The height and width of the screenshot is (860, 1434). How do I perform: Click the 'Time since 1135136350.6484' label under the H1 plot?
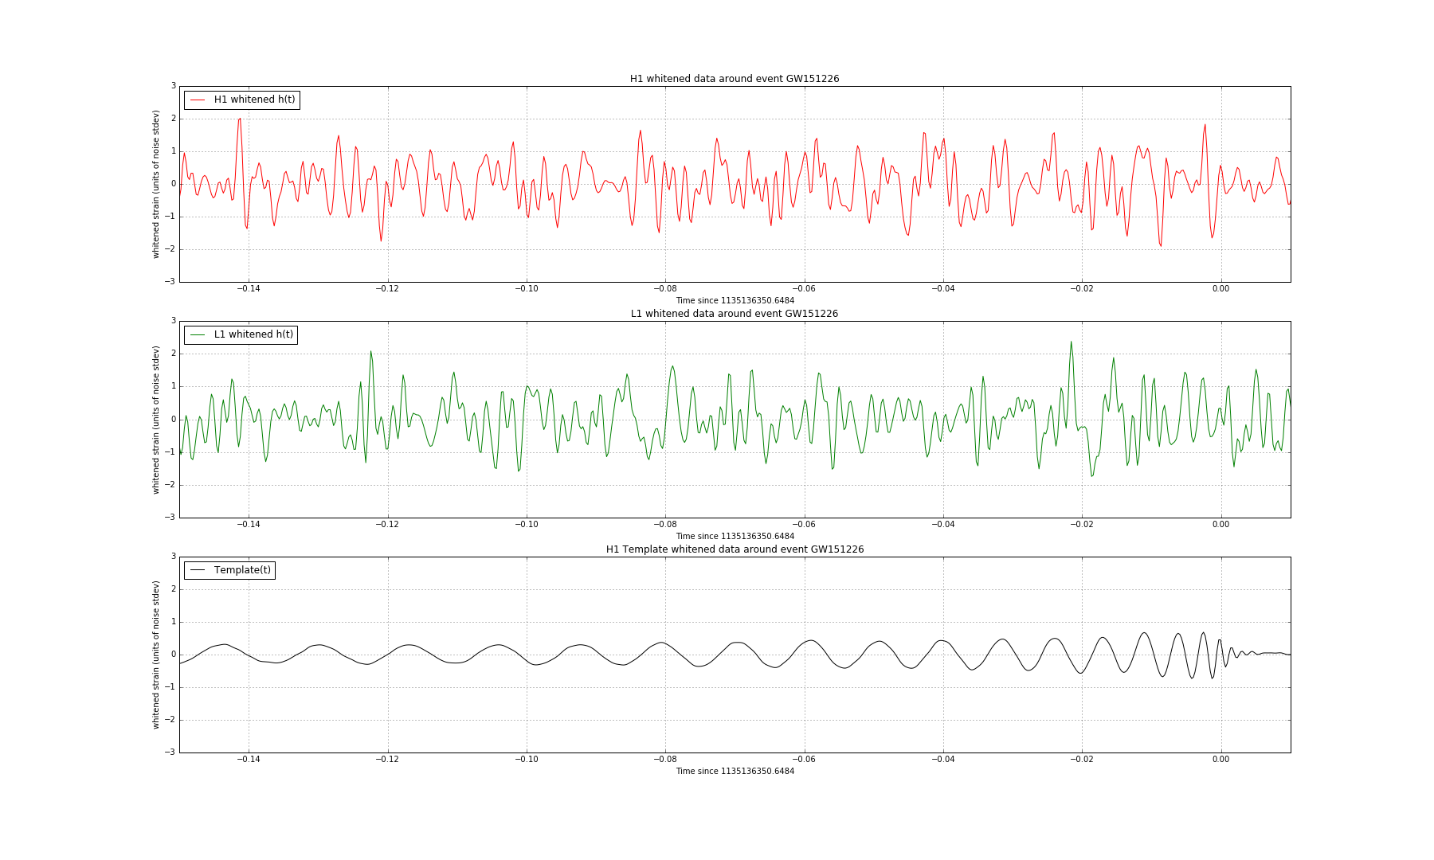click(x=735, y=301)
